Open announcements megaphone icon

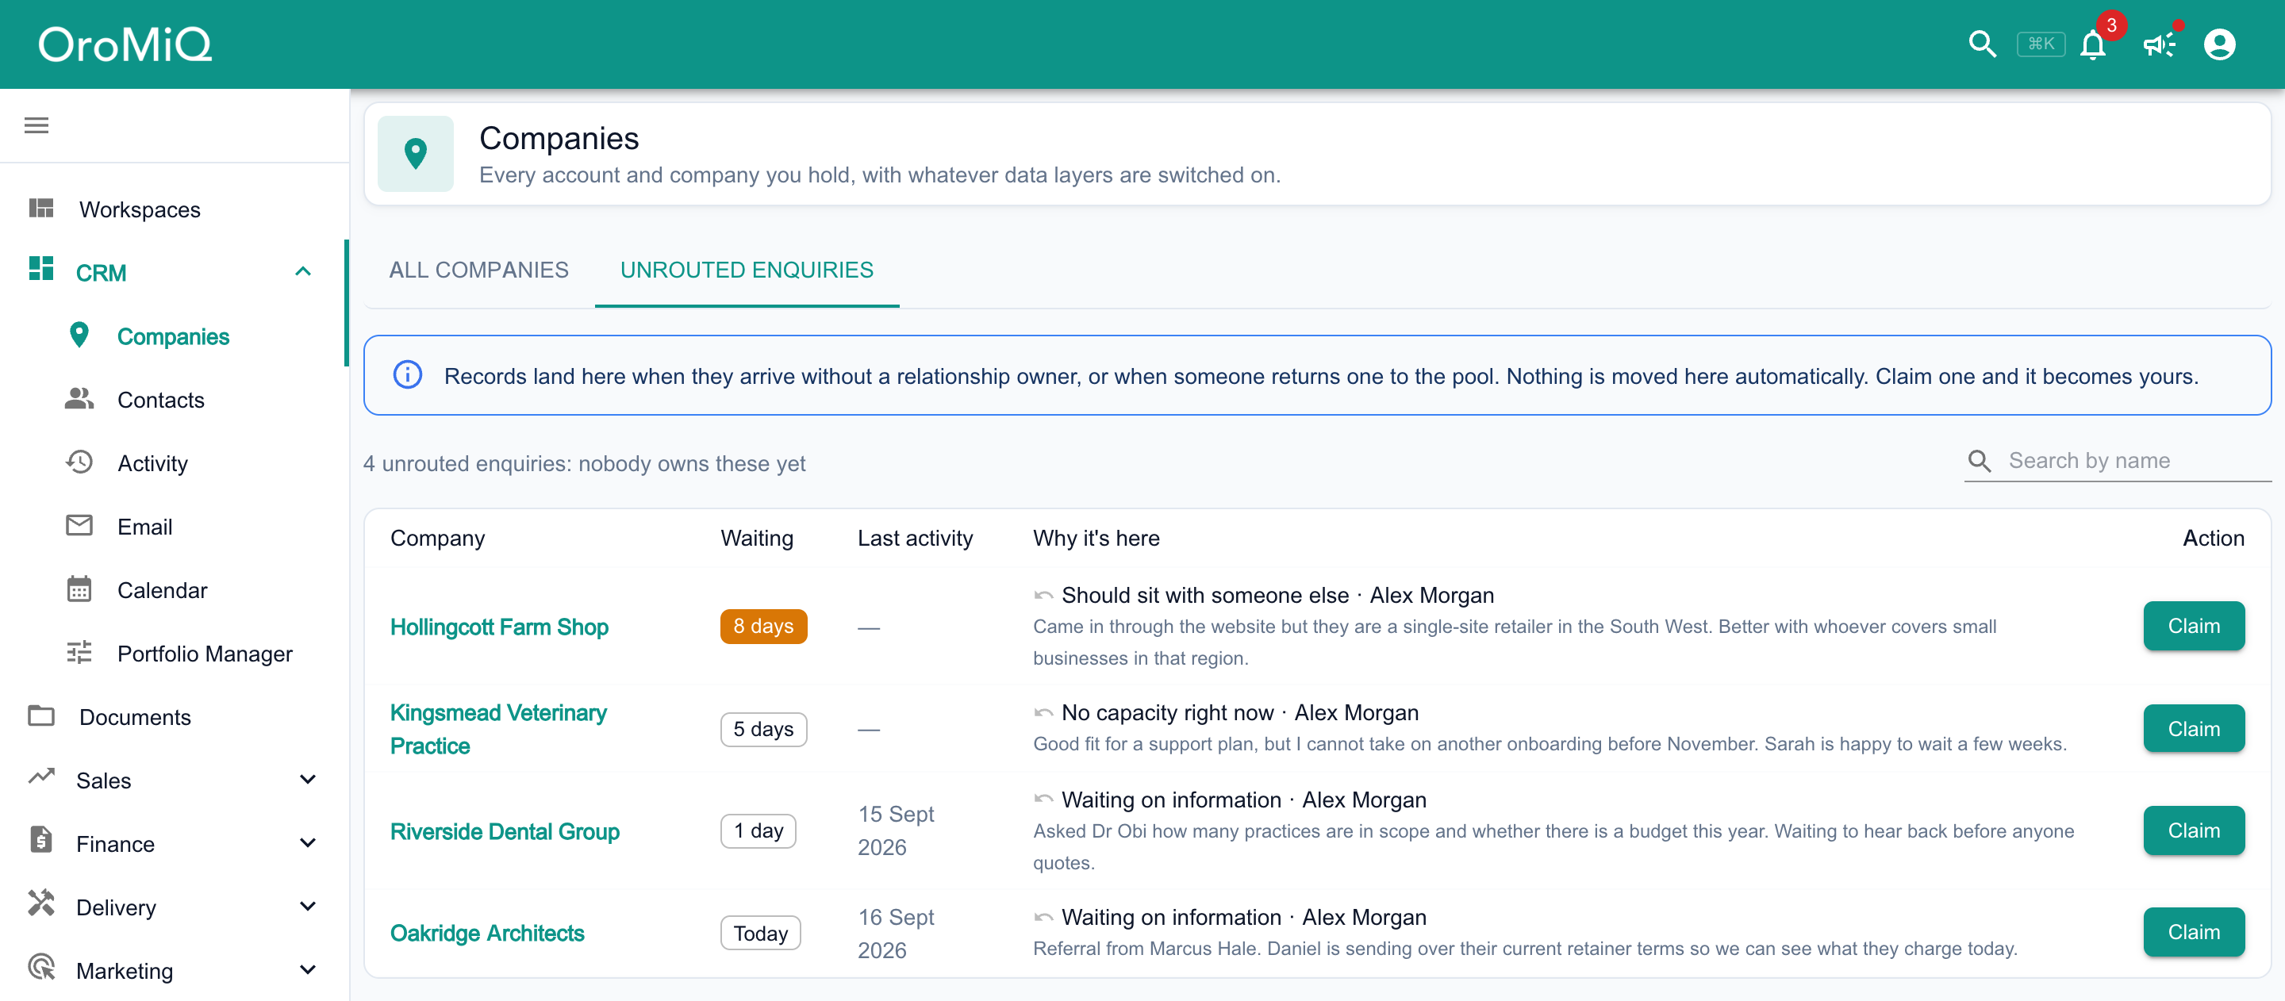pyautogui.click(x=2158, y=44)
